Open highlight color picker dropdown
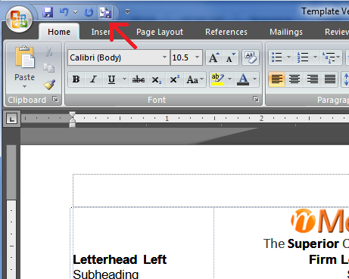The image size is (349, 279). pos(230,79)
